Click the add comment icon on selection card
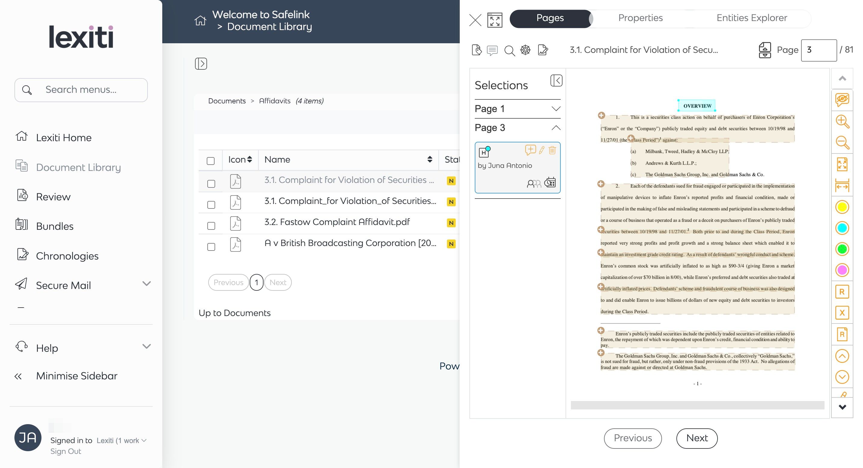The width and height of the screenshot is (863, 468). 530,150
